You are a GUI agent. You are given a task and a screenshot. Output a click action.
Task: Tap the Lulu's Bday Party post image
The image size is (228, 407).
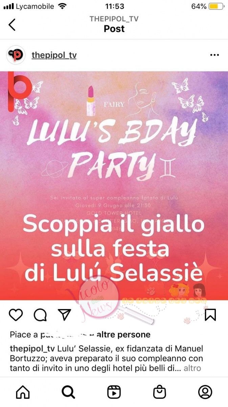click(x=114, y=186)
